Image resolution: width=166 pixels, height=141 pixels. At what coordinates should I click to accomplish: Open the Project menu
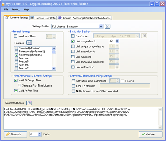click(16, 10)
